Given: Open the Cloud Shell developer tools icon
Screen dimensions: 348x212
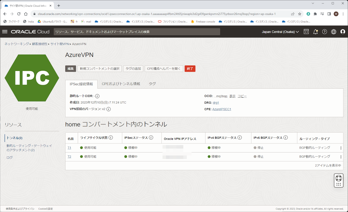Looking at the screenshot, I should tap(306, 32).
